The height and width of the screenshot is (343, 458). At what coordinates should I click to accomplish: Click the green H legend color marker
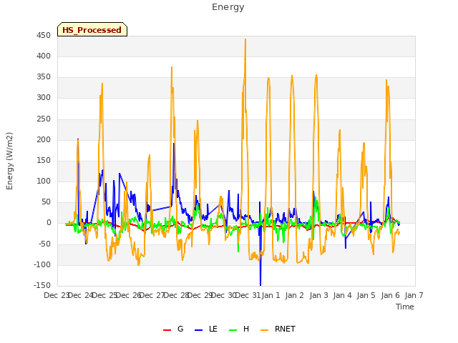pos(233,330)
